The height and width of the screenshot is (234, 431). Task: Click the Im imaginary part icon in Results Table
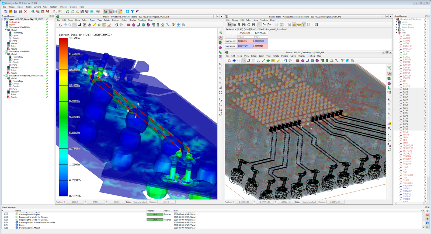(x=234, y=25)
